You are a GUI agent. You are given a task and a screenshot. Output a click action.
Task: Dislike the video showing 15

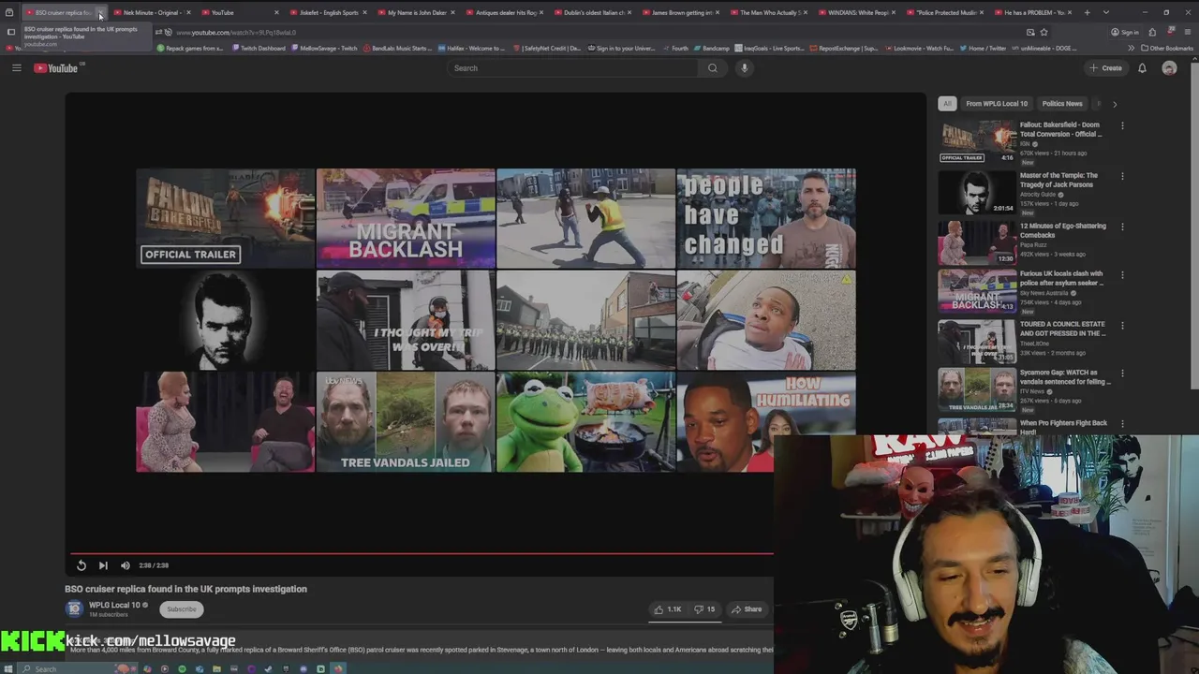coord(704,609)
